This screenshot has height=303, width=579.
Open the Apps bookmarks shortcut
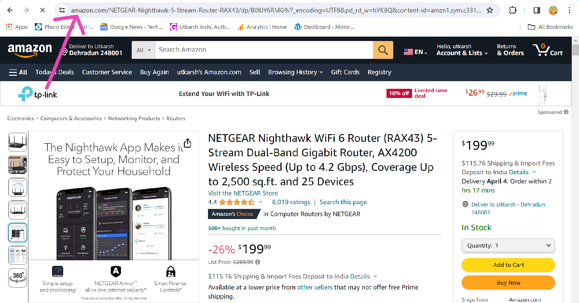point(17,27)
